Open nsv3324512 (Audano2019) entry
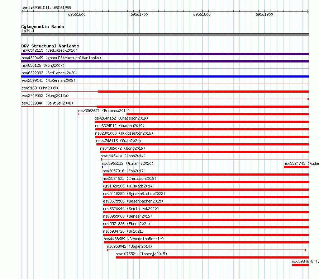 [x=120, y=126]
